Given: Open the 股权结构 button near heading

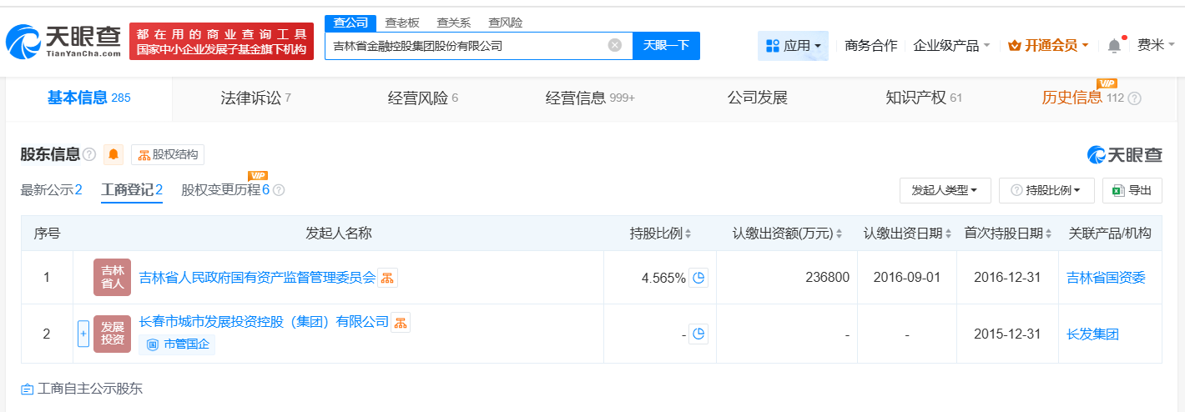Looking at the screenshot, I should tap(168, 154).
